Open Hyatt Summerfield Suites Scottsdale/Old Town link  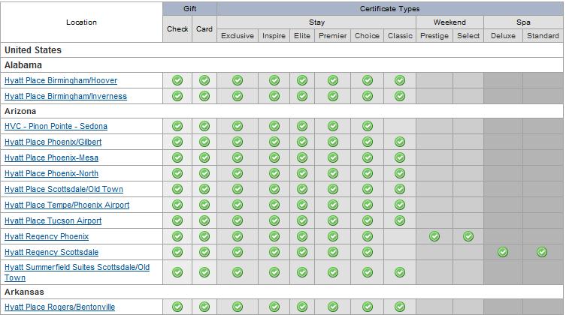pos(77,272)
